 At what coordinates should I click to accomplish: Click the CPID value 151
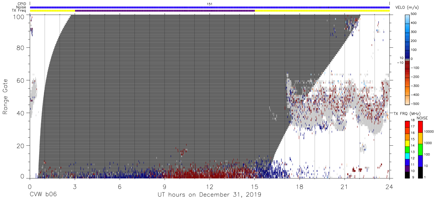pos(209,4)
